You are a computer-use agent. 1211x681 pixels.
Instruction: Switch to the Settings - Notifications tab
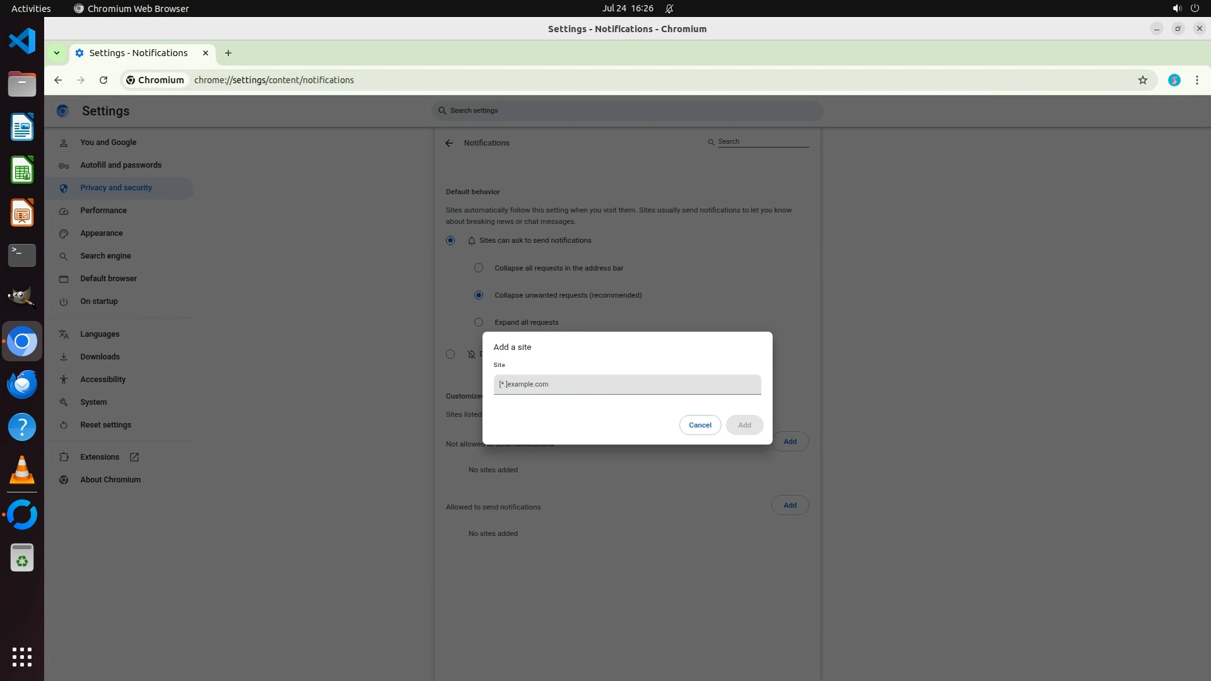[x=138, y=53]
